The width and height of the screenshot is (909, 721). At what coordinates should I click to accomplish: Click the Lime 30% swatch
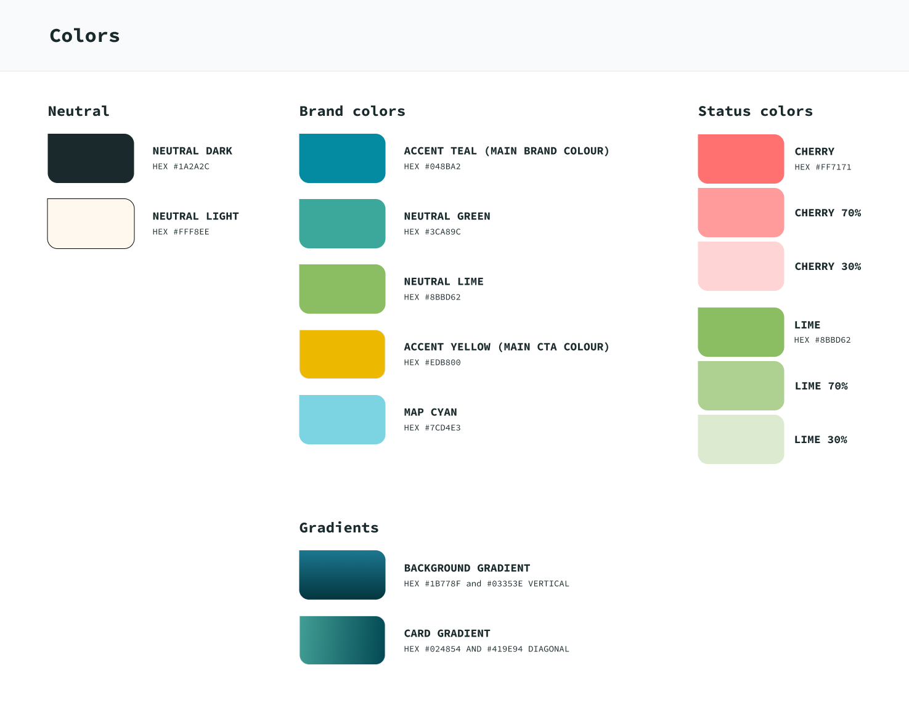pos(741,439)
